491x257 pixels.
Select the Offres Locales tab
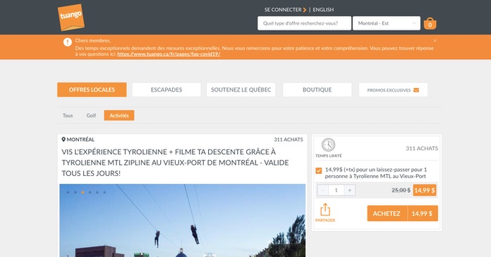point(92,89)
